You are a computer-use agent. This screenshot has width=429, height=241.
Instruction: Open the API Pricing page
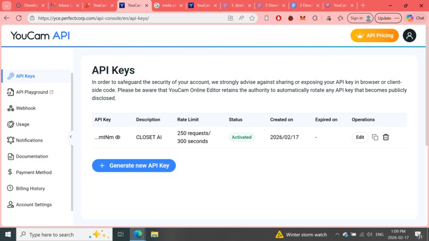[375, 36]
